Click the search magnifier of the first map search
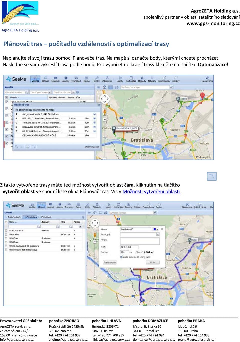The width and height of the screenshot is (240, 342). [x=171, y=87]
